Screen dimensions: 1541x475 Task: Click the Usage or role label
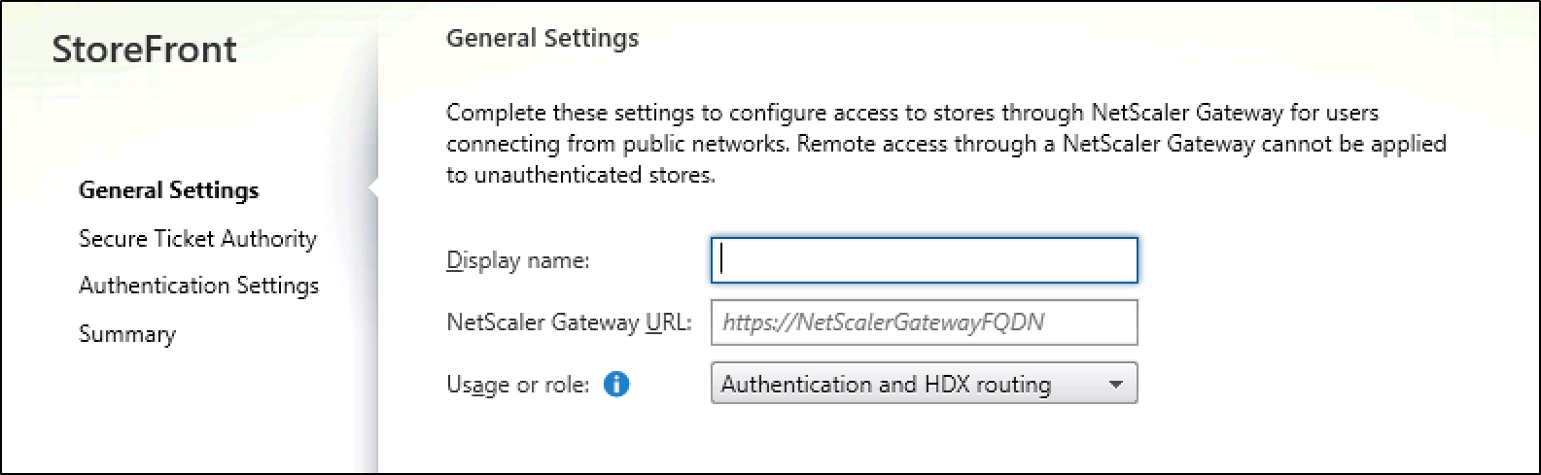click(x=517, y=385)
